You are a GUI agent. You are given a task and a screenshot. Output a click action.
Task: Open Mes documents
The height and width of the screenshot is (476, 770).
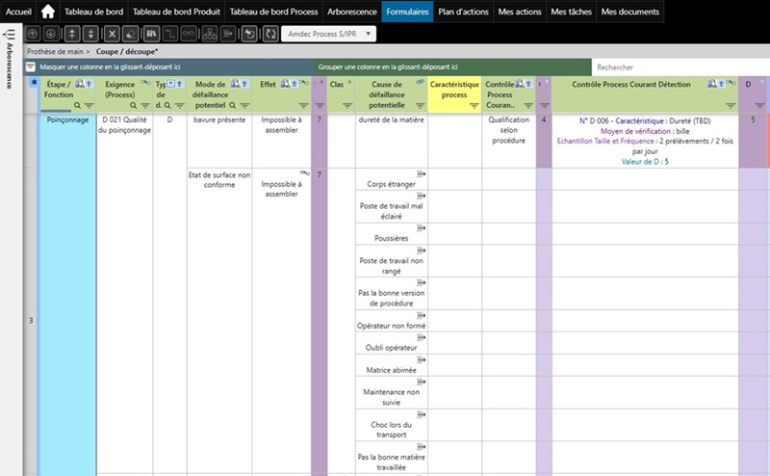pos(630,12)
